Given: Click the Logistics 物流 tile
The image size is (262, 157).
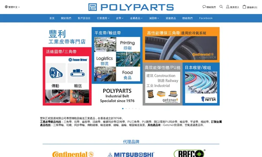Looking at the screenshot, I should (x=105, y=59).
